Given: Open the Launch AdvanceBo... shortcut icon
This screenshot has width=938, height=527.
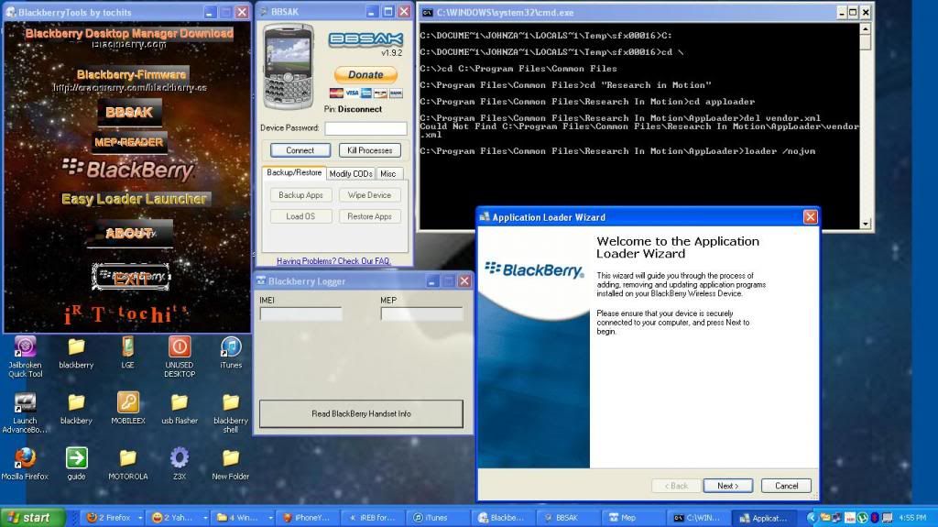Looking at the screenshot, I should [x=25, y=403].
